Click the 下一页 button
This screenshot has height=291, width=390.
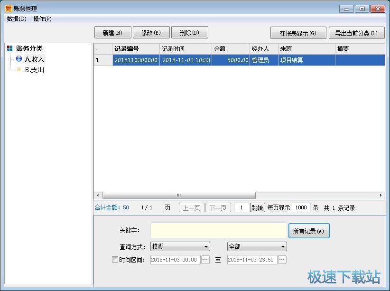(218, 207)
